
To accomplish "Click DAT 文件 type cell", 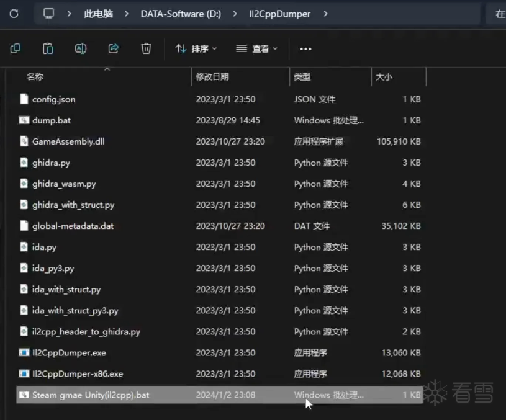I will pyautogui.click(x=312, y=226).
